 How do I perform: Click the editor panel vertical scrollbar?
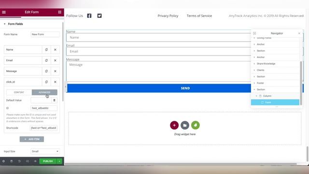pyautogui.click(x=63, y=62)
